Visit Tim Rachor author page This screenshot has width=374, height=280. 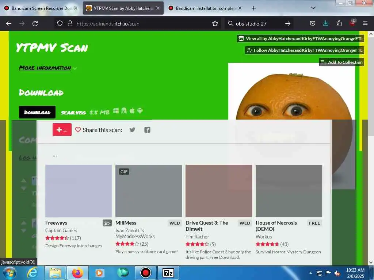pyautogui.click(x=197, y=237)
